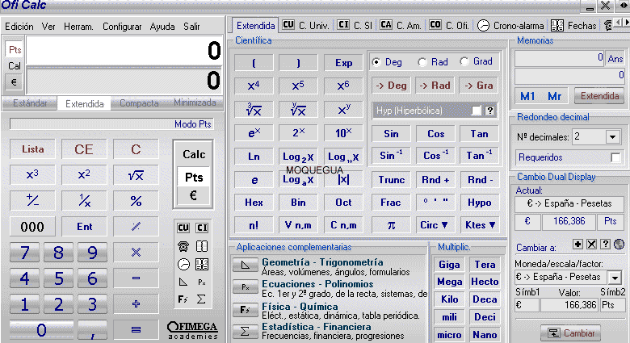Click the X delete icon next to Cambiar a
The image size is (630, 343).
pos(591,244)
